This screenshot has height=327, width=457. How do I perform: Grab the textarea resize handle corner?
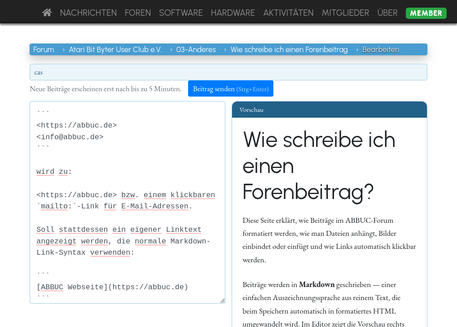(x=222, y=301)
